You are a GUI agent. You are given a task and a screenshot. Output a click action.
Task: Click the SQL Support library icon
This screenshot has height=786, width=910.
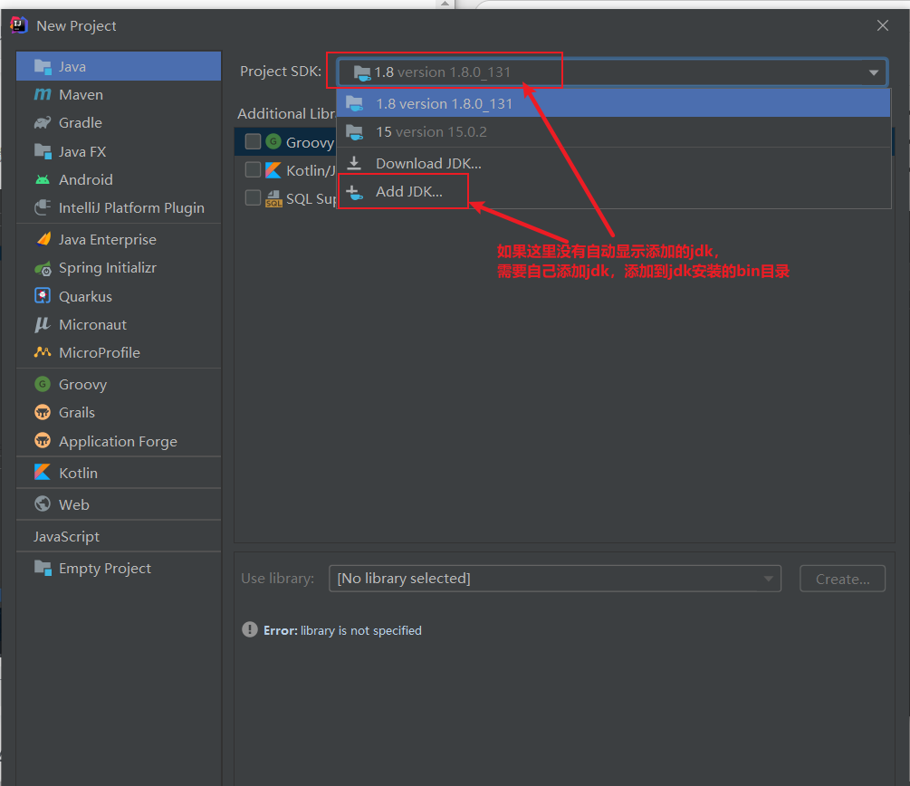(273, 198)
